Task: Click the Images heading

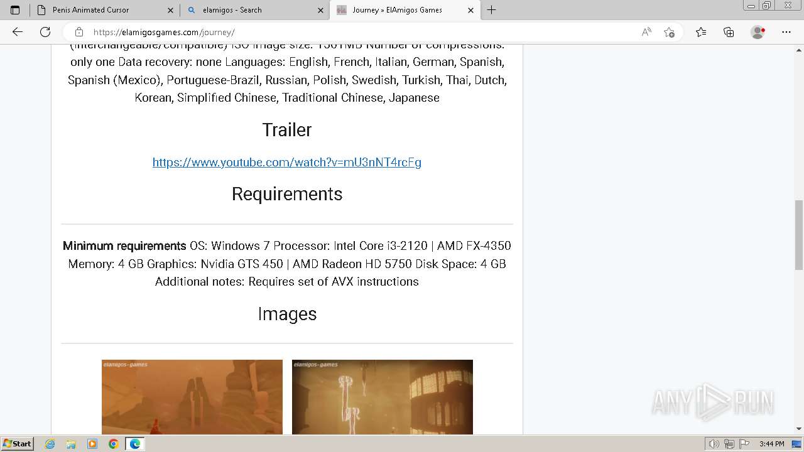Action: pos(287,314)
